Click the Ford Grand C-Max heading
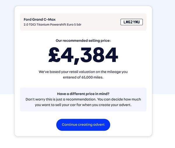 click(x=40, y=19)
